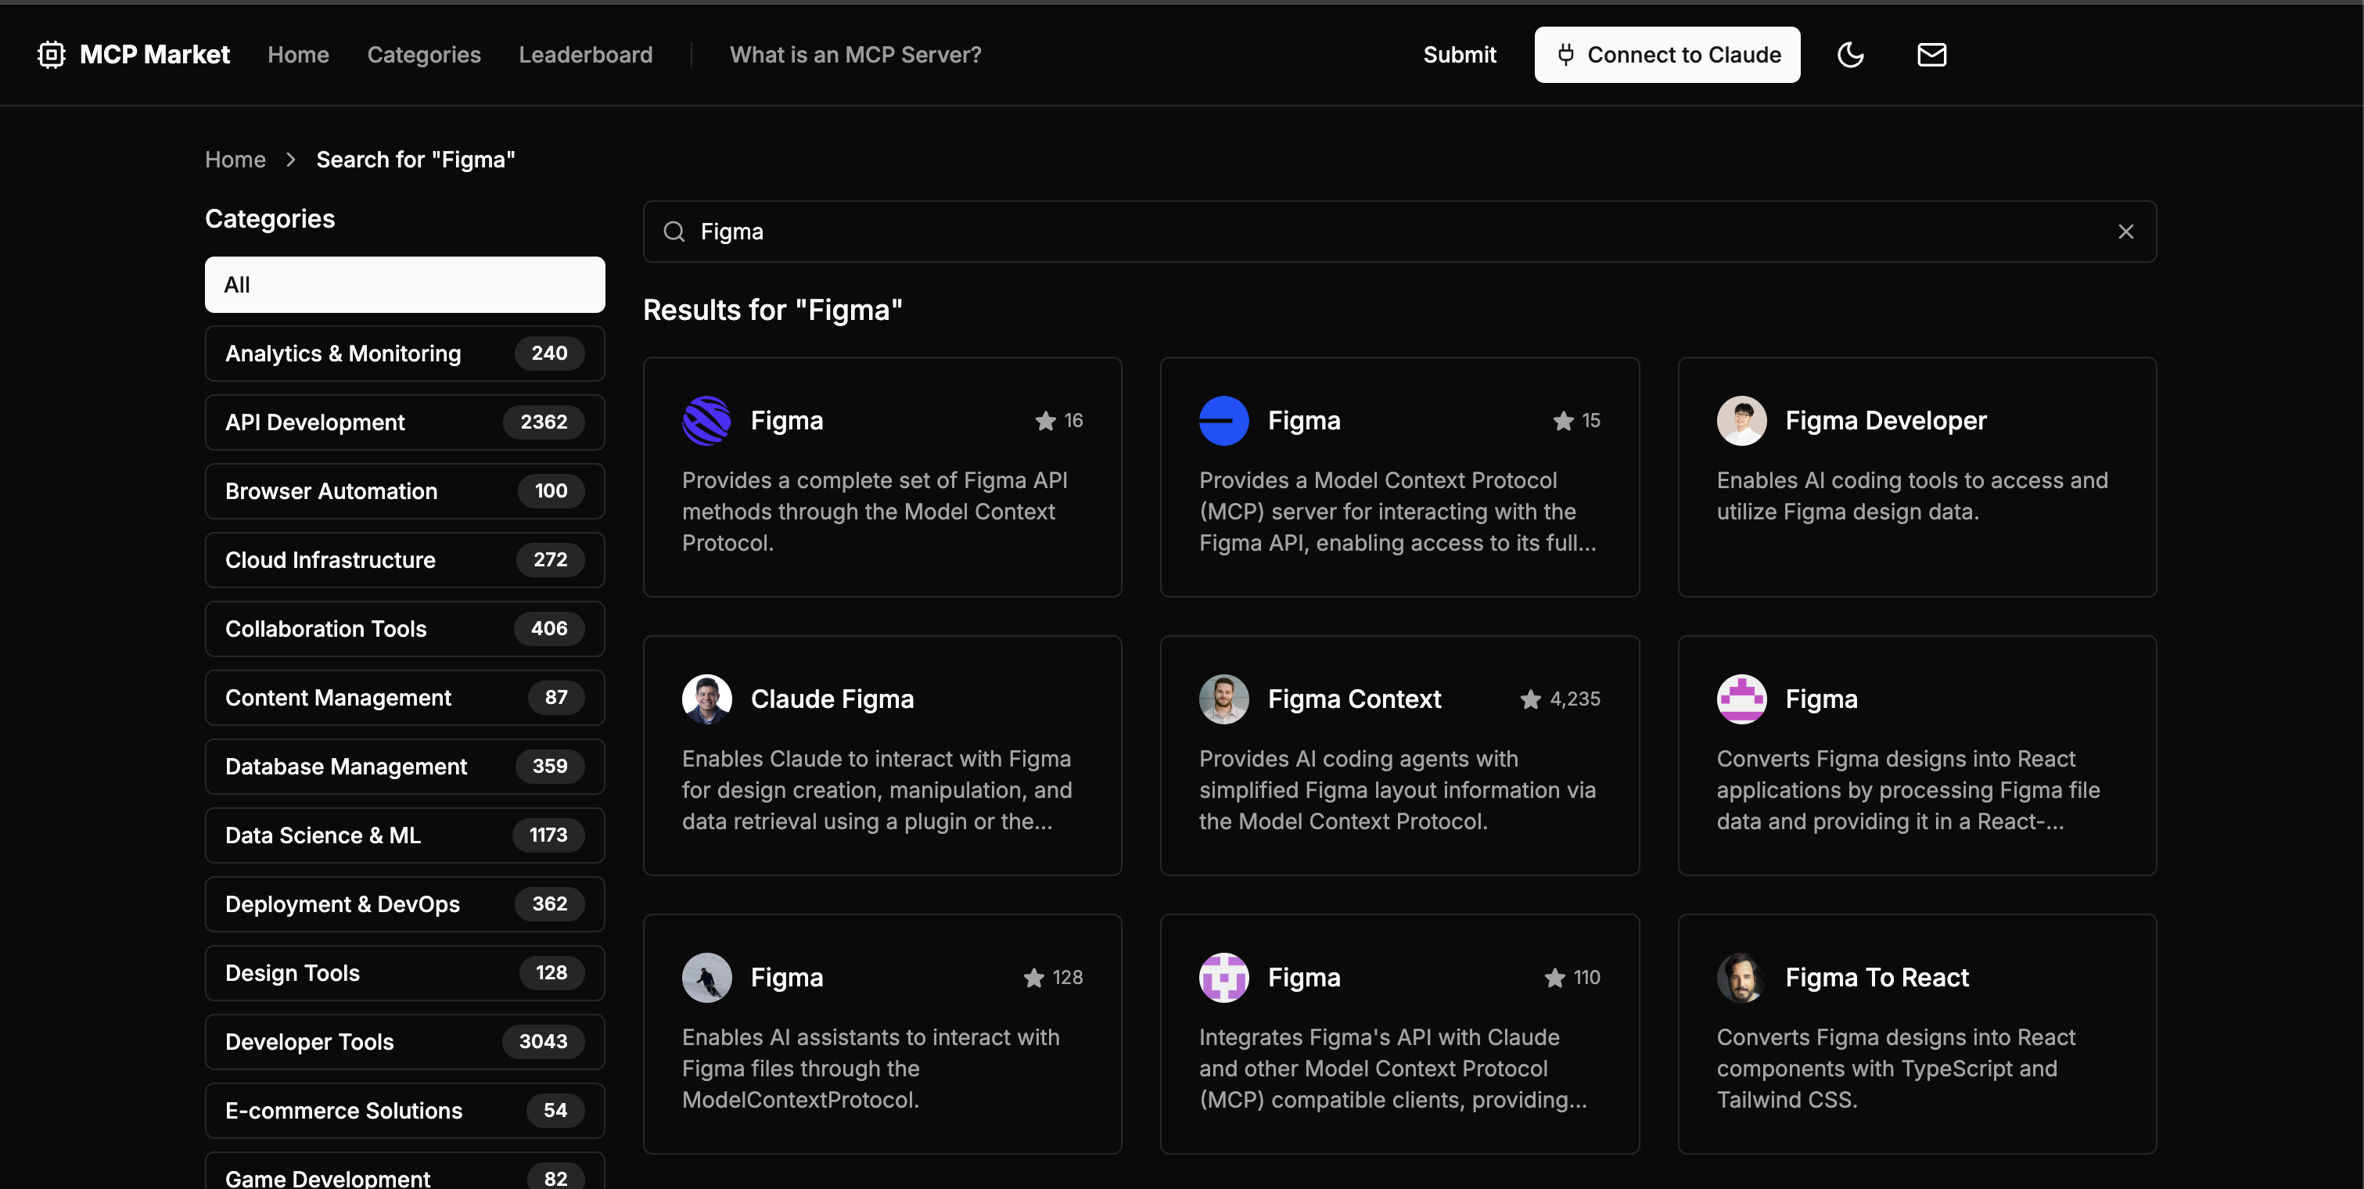Click the search magnifier icon
2364x1189 pixels.
pyautogui.click(x=674, y=232)
